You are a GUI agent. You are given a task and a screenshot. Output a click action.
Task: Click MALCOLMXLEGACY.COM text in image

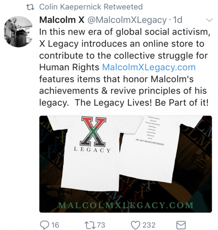point(126,205)
